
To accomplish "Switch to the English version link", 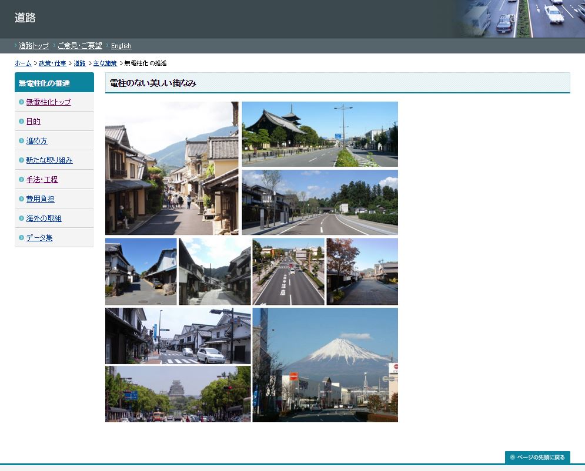I will coord(121,46).
